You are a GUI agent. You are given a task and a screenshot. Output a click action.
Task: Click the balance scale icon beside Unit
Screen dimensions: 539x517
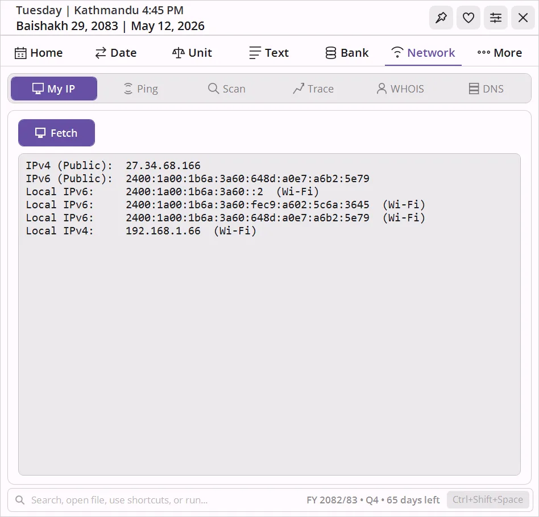[179, 52]
